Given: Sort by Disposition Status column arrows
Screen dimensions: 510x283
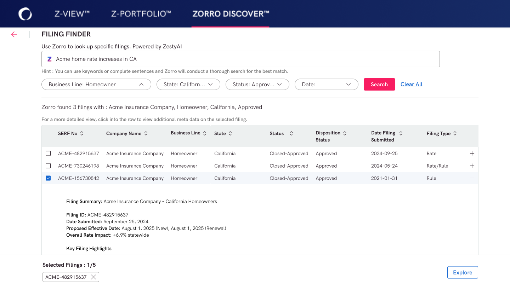Looking at the screenshot, I should 345,133.
